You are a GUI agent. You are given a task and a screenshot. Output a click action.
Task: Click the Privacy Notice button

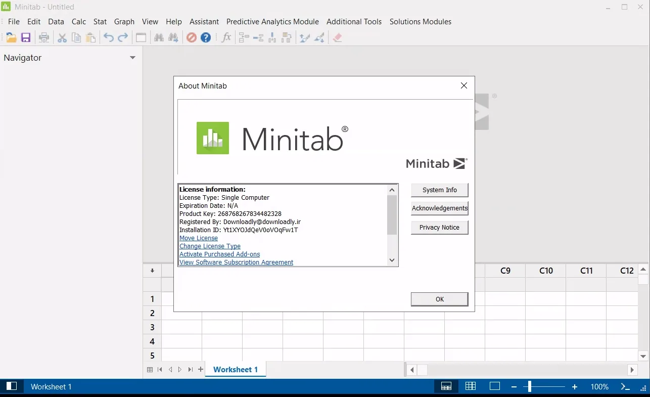coord(440,228)
